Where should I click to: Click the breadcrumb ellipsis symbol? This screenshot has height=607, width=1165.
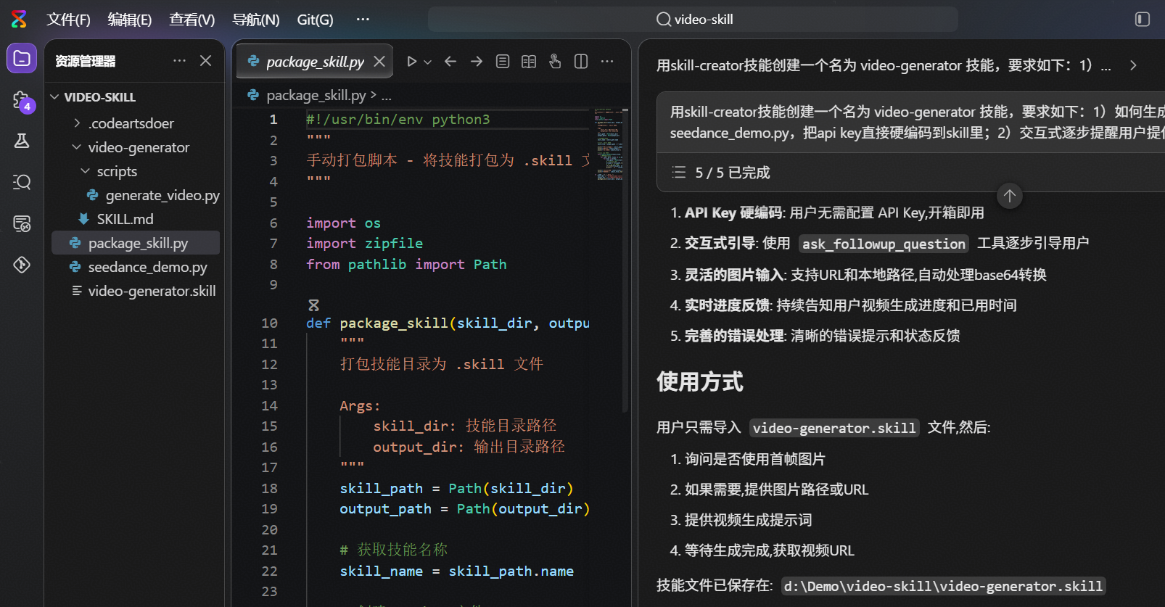tap(387, 95)
